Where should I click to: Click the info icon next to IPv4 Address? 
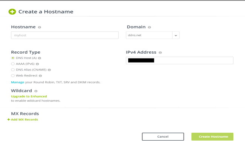point(160,53)
